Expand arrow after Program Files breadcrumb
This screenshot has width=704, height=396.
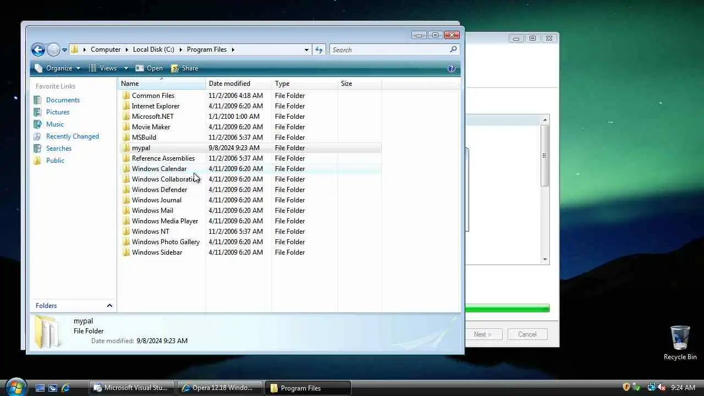tap(233, 50)
